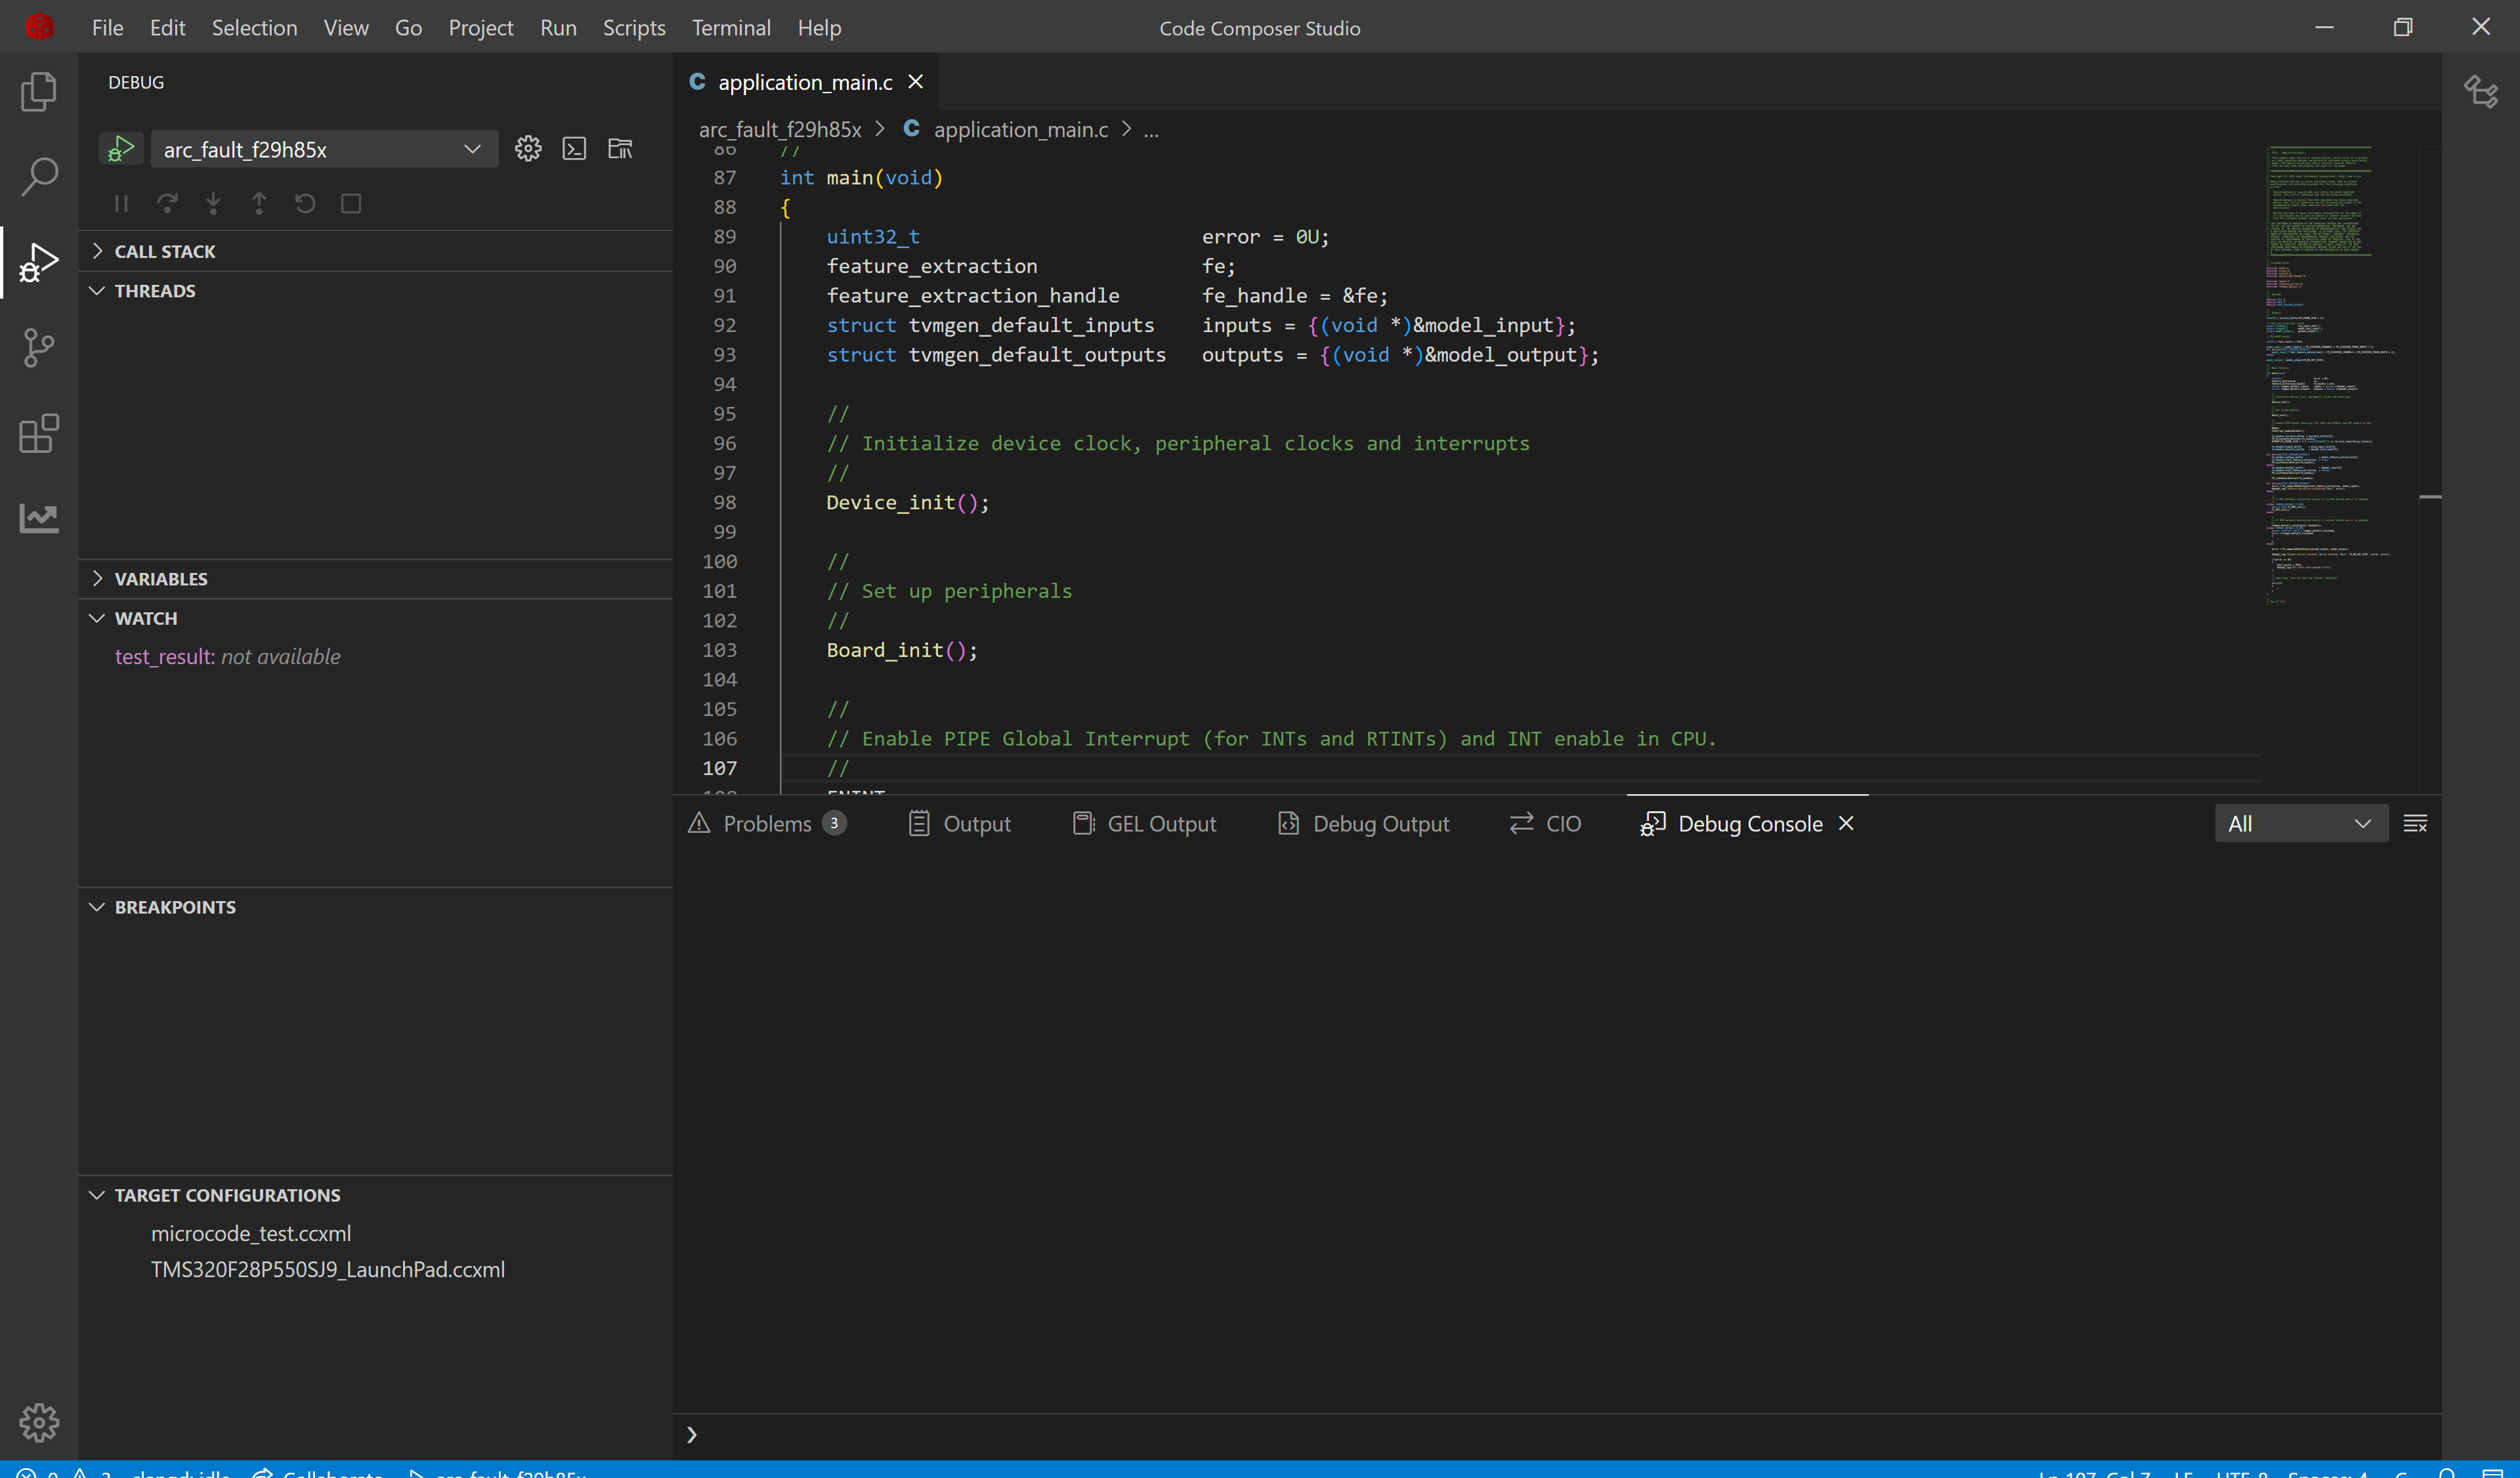Open the Run menu
Image resolution: width=2520 pixels, height=1478 pixels.
pyautogui.click(x=558, y=27)
